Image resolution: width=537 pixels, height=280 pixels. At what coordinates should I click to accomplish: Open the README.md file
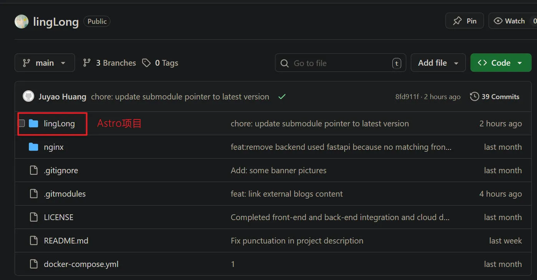coord(66,241)
